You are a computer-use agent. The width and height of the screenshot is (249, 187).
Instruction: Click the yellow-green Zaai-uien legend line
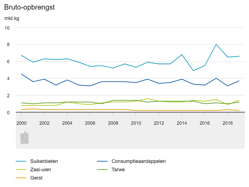(x=21, y=170)
